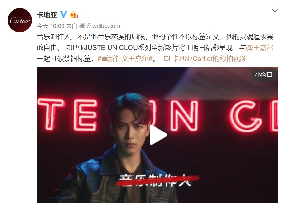Click the JUSTE UN CLOU text in post
Viewport: 286px width, 206px height.
(111, 48)
